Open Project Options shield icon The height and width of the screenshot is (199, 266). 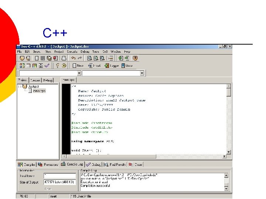pos(135,58)
